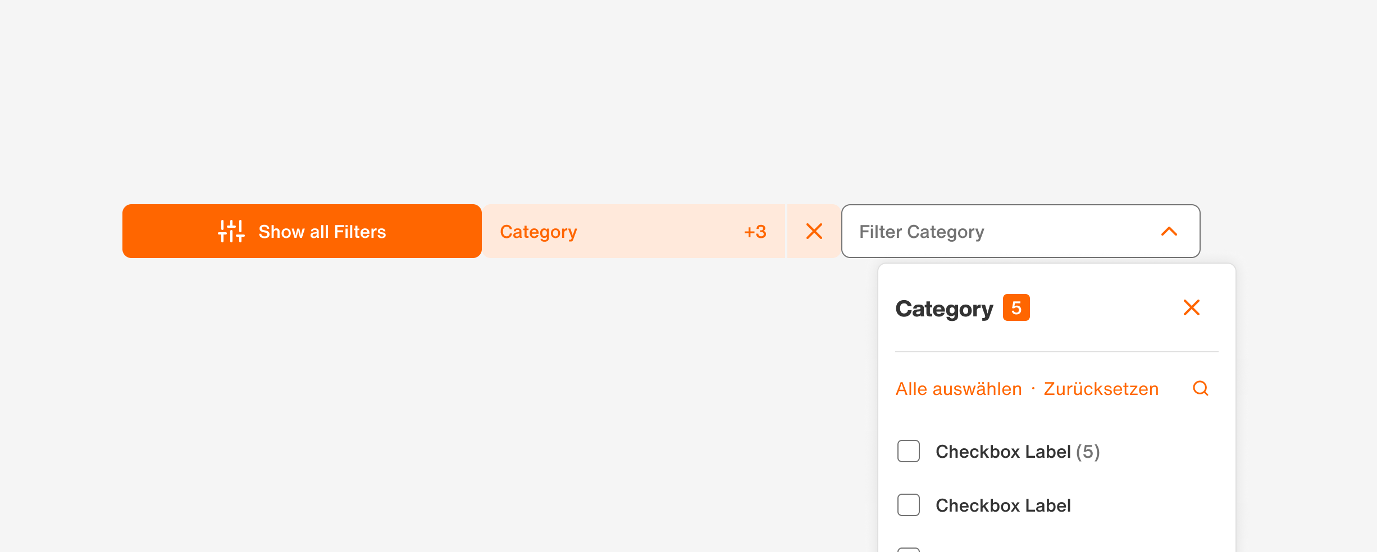Select the Checkbox Label text without count
Viewport: 1377px width, 552px height.
pyautogui.click(x=1003, y=505)
